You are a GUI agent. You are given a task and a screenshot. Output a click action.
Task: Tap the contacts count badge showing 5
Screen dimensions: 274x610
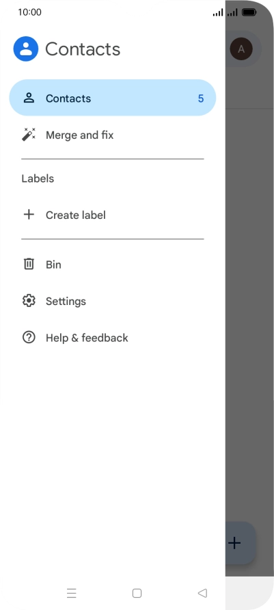pos(200,98)
